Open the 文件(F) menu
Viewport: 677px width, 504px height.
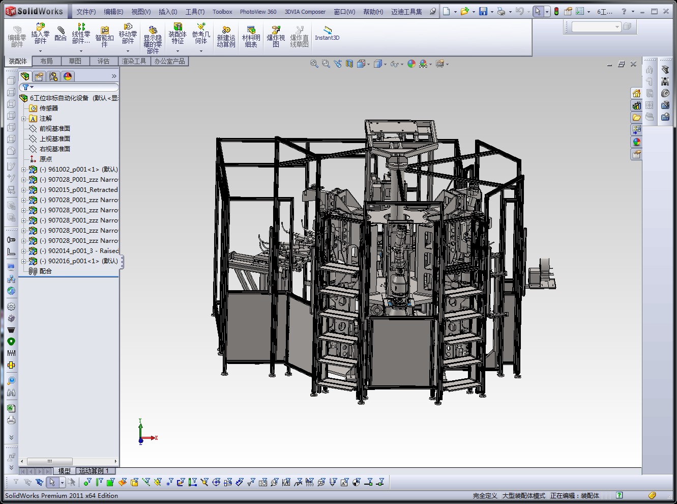point(86,12)
